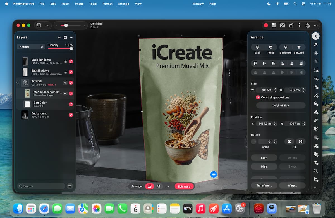Click the Lock button

tap(264, 158)
